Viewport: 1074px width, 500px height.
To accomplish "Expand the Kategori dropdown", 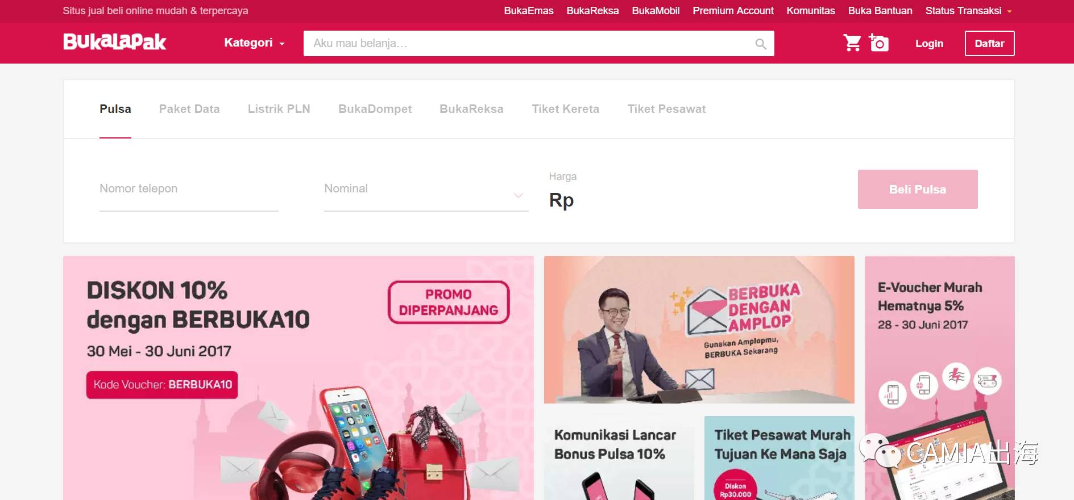I will [x=254, y=43].
